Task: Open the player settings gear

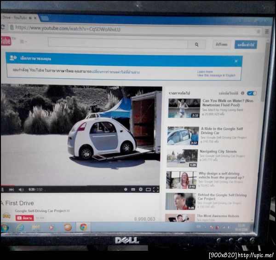Action: click(x=140, y=189)
